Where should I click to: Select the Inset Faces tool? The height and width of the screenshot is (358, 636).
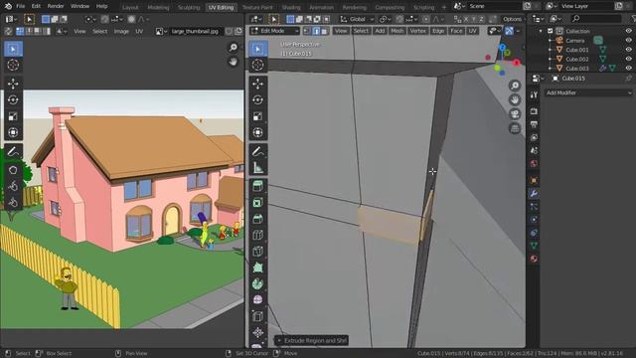[x=257, y=203]
